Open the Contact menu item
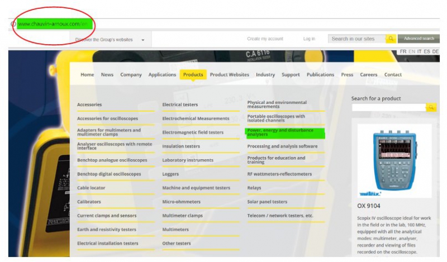Viewport: 447px width, 262px height. (x=393, y=75)
